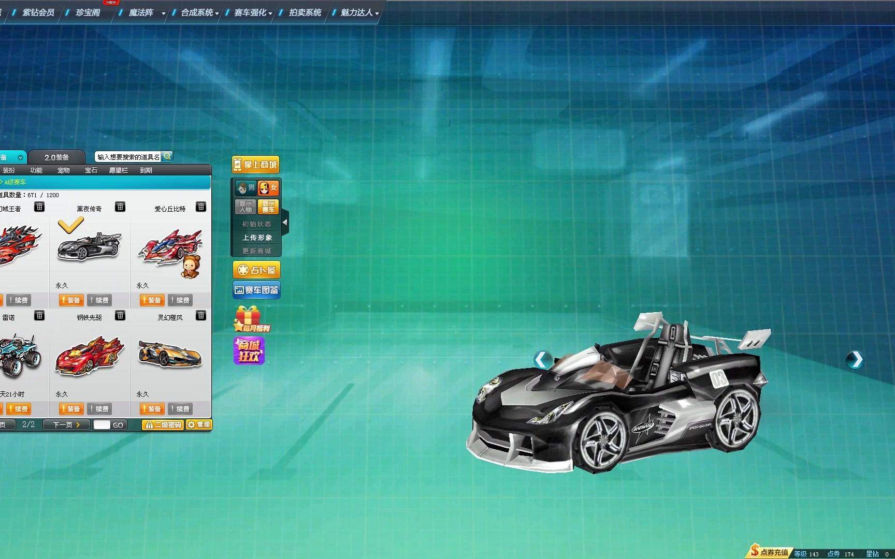Viewport: 895px width, 559px height.
Task: Click the search magnifier icon
Action: tap(167, 156)
